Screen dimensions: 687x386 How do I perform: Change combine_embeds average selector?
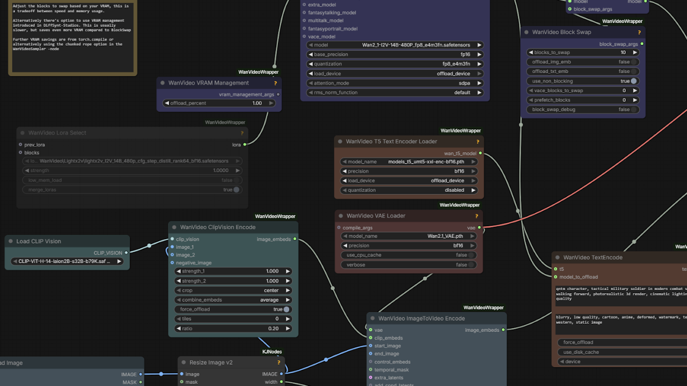[233, 300]
